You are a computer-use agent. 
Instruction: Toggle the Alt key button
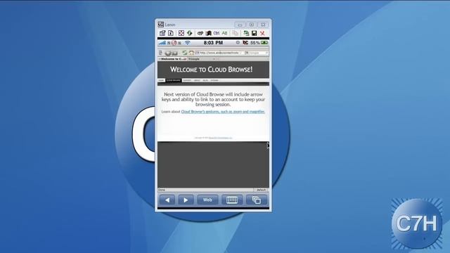click(x=224, y=33)
